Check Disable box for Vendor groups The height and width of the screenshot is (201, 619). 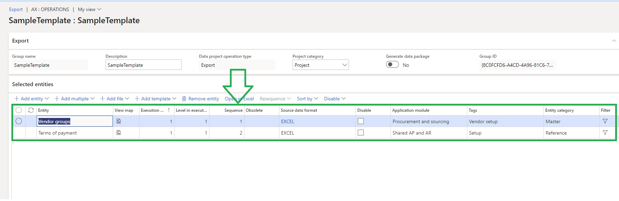click(x=361, y=121)
